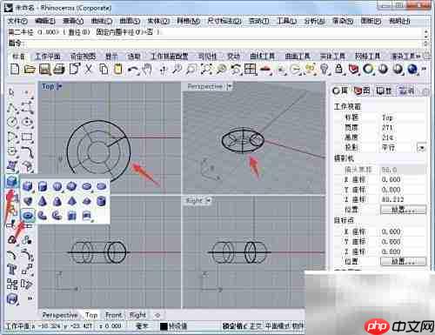Expand the left sidebar overflow chevrons
The width and height of the screenshot is (435, 335).
(30, 298)
